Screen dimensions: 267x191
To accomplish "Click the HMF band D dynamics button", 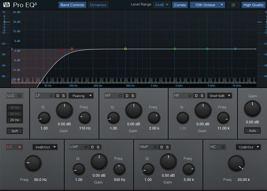I will [161, 147].
